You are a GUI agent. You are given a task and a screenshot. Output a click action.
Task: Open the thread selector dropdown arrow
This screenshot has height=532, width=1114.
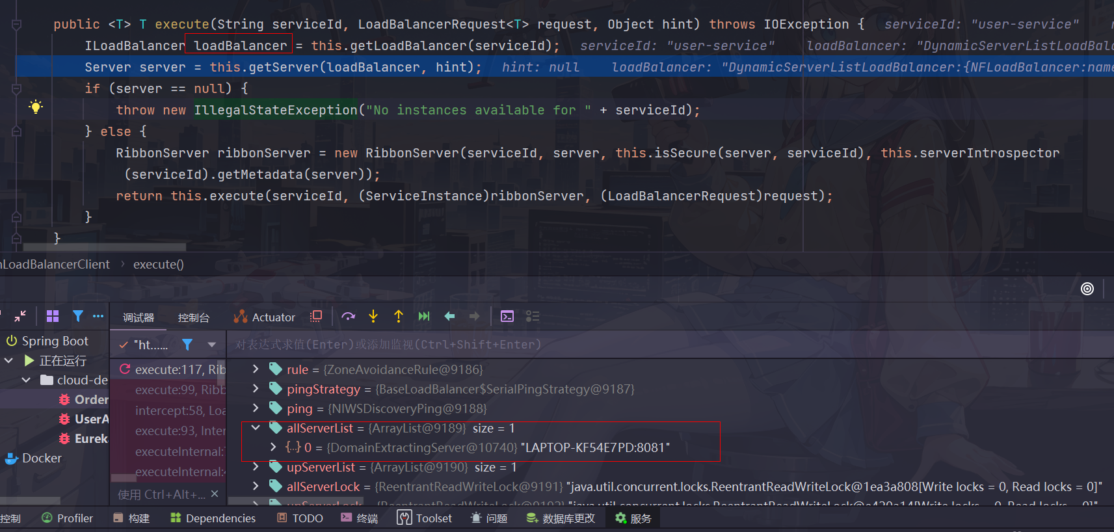(x=211, y=345)
